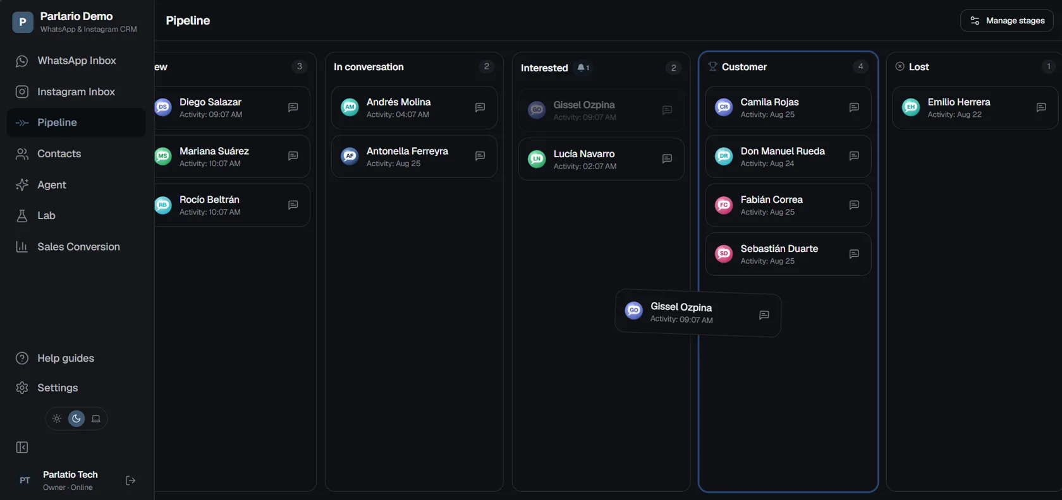The height and width of the screenshot is (500, 1062).
Task: Open chat icon on Sebastián Duarte card
Action: pos(854,254)
